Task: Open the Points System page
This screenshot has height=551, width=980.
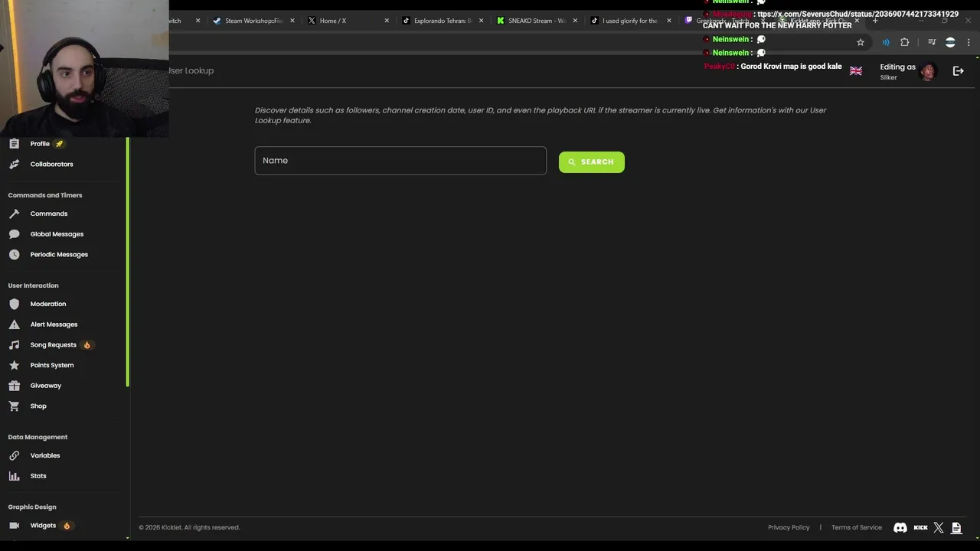Action: 52,365
